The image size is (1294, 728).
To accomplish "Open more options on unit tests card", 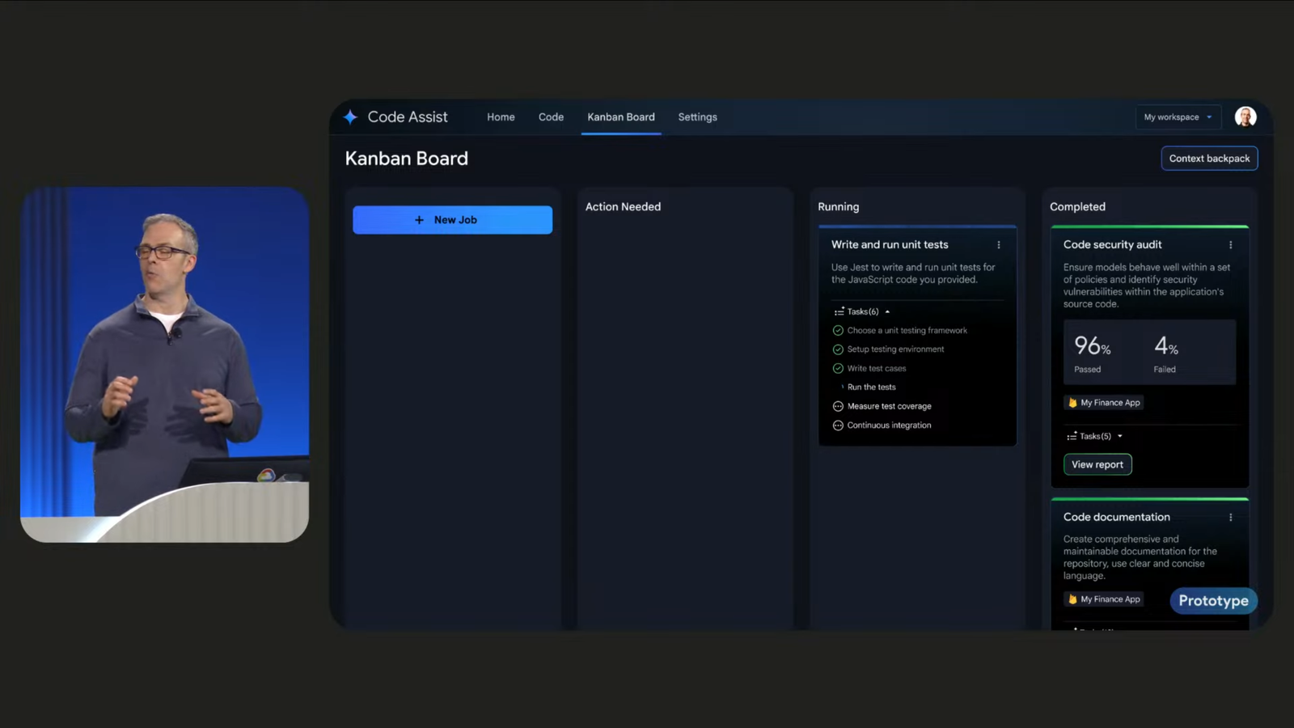I will click(999, 245).
